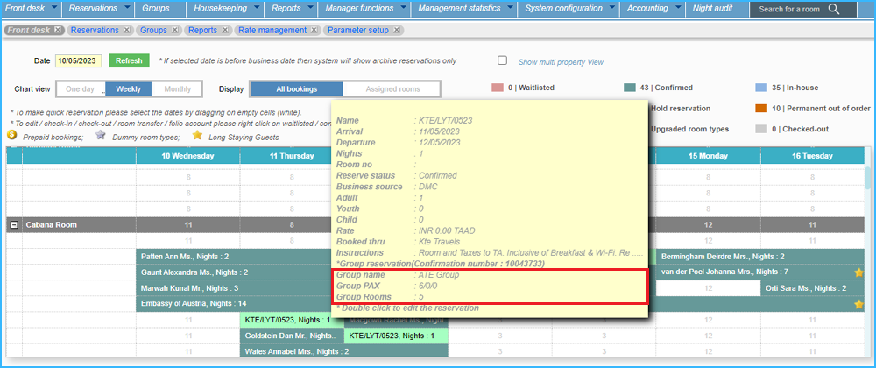Click the Date input field
876x368 pixels.
coord(79,61)
